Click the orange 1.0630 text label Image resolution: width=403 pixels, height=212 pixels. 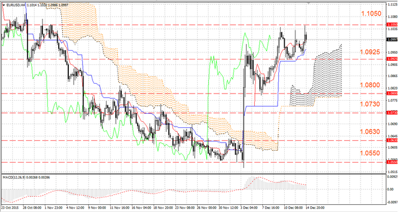(370, 132)
